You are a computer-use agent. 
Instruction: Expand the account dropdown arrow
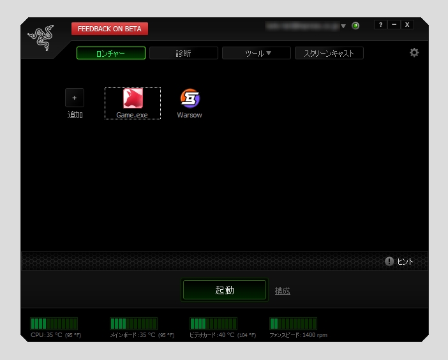(343, 26)
